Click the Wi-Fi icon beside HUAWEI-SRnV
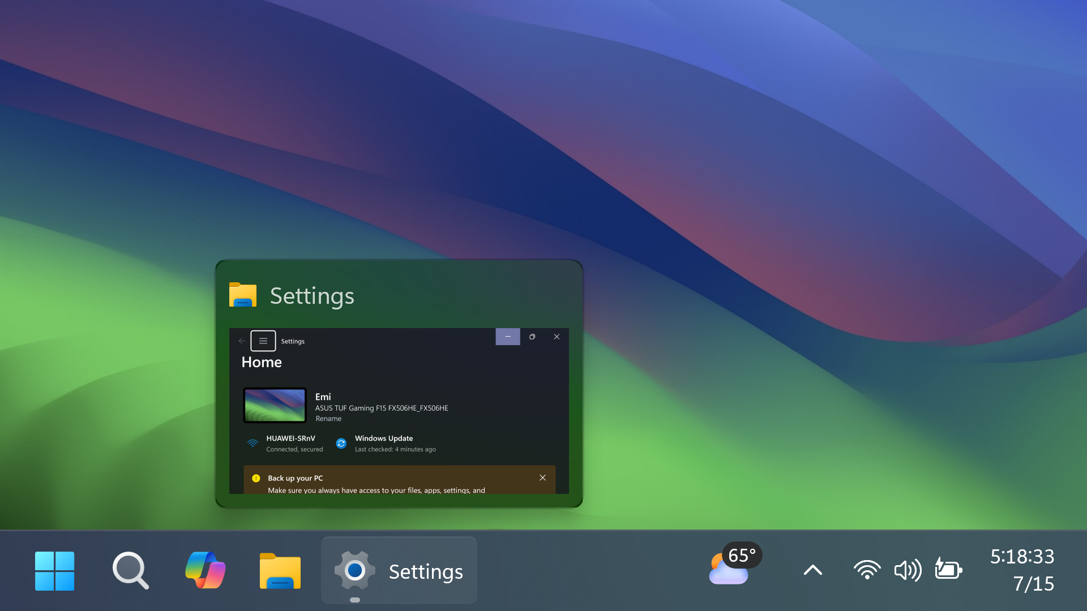The width and height of the screenshot is (1087, 611). tap(253, 444)
